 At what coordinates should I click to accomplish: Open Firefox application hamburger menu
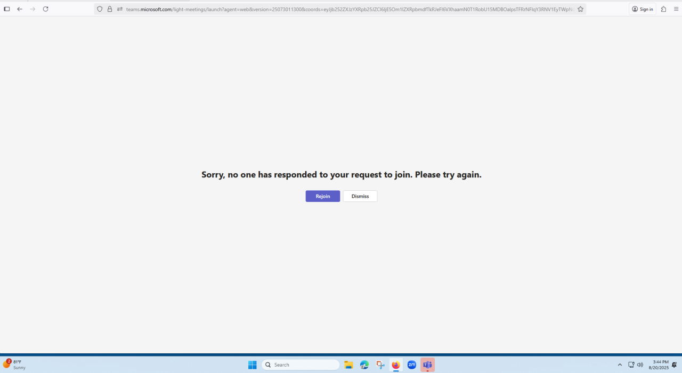(676, 9)
